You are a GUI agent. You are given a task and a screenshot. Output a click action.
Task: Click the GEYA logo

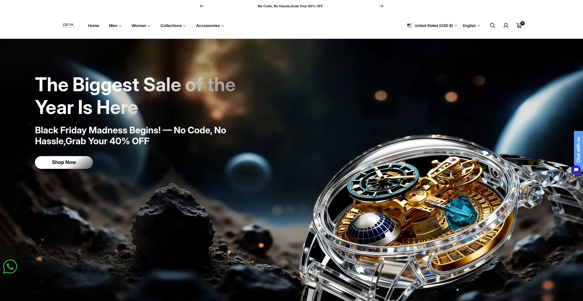coord(68,25)
